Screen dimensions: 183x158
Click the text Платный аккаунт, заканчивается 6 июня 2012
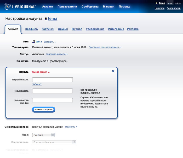pos(59,47)
